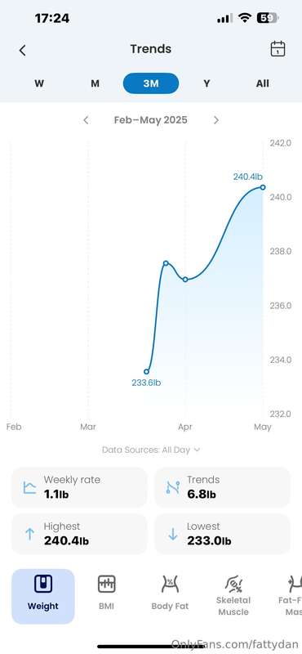The height and width of the screenshot is (654, 302).
Task: Switch to the W weekly range
Action: coord(39,83)
